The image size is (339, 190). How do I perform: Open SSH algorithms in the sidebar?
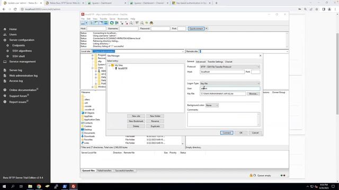pyautogui.click(x=22, y=51)
